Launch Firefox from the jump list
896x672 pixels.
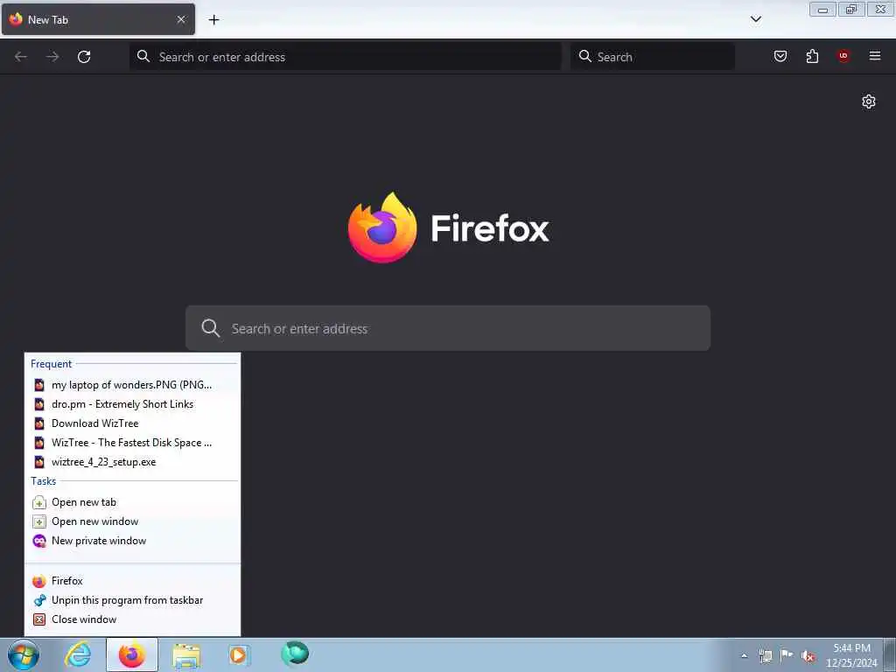[132, 581]
